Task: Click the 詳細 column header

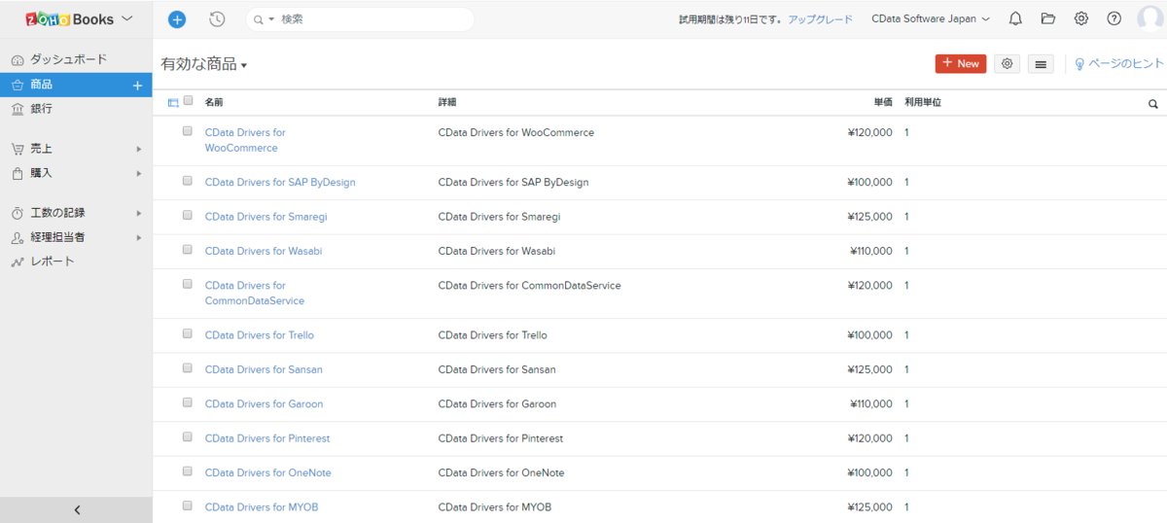Action: click(x=447, y=102)
